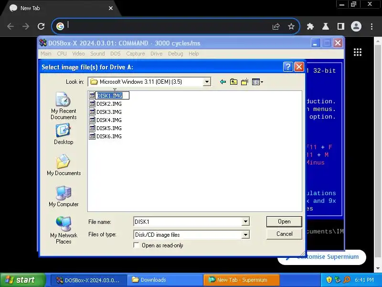Open DOSBox-X Help menu
Screen dimensions: 382x287
coord(194,54)
